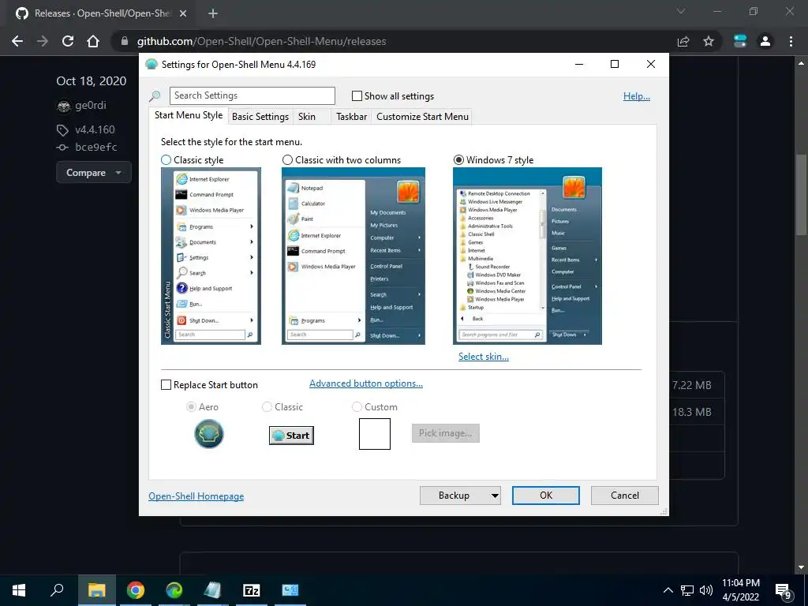Open Chrome's three-dot menu
The width and height of the screenshot is (808, 606).
click(791, 41)
